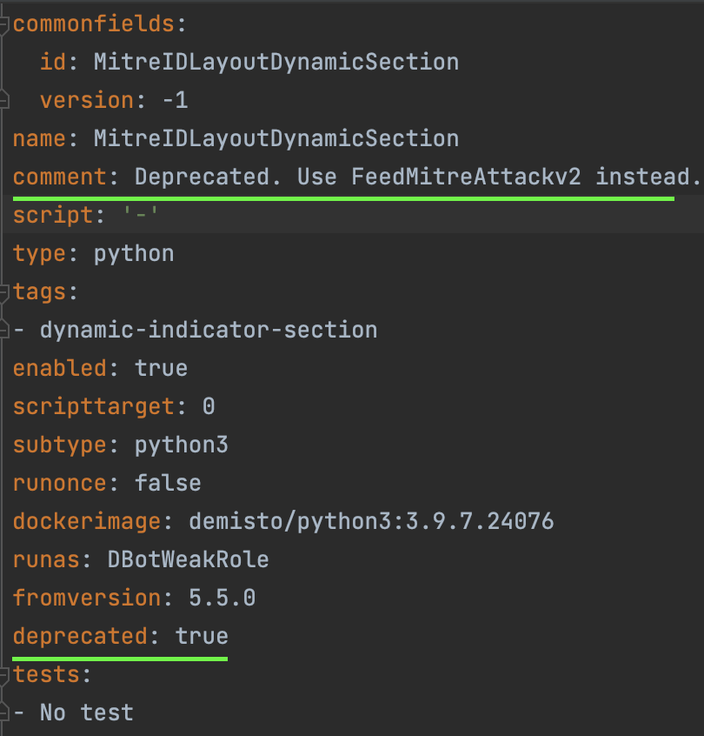Click the fromversion value 5.5.0

point(222,599)
